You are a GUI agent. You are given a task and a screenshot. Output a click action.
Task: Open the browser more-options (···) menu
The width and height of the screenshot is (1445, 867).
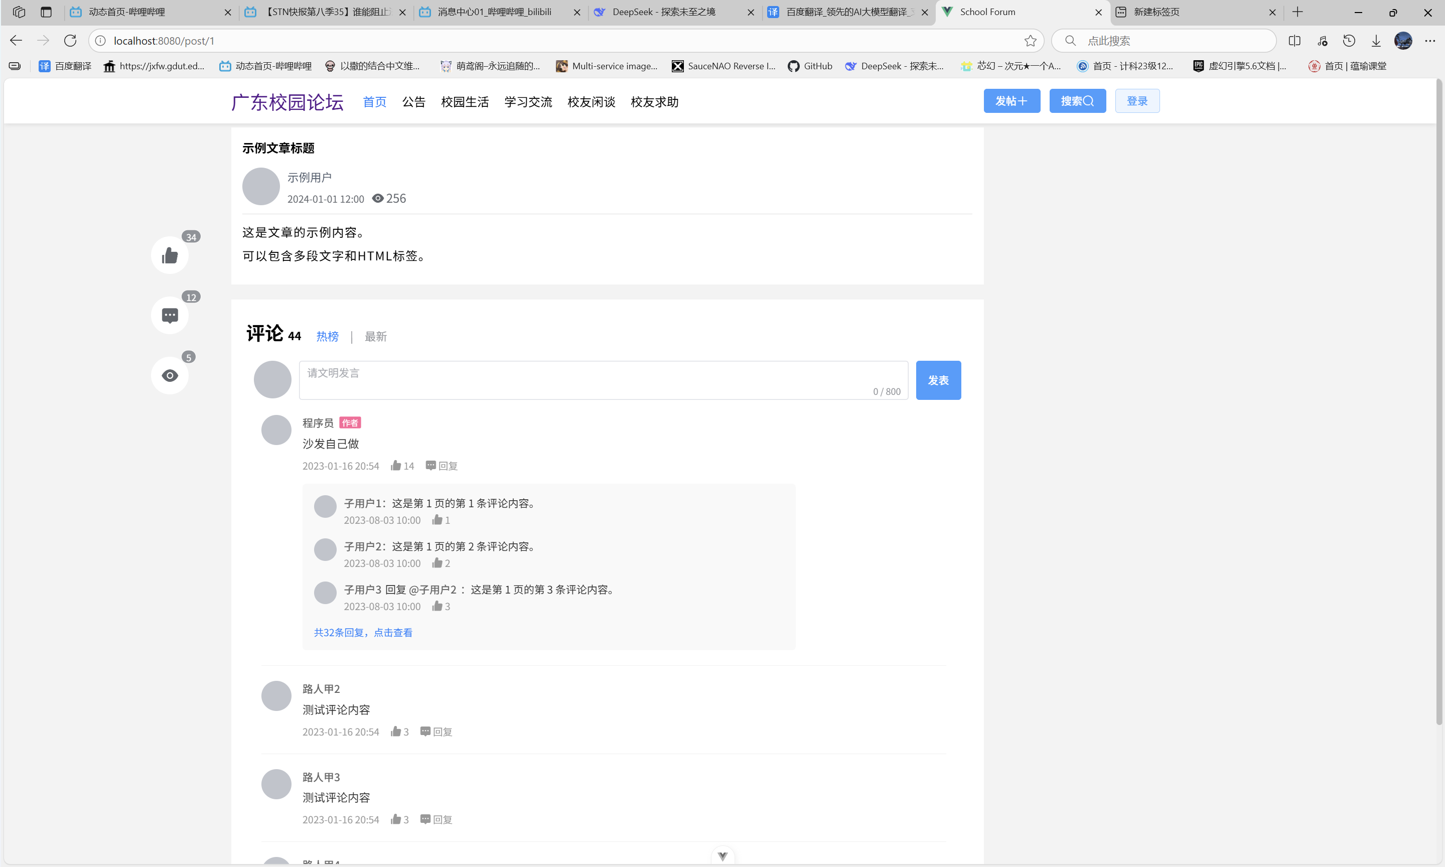coord(1430,40)
